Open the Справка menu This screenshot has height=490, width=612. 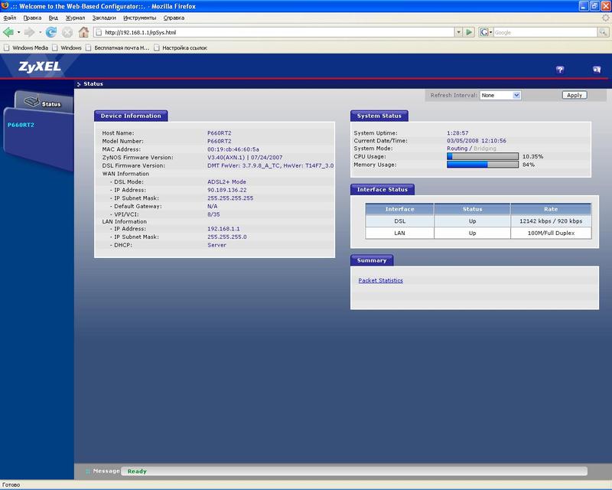point(174,18)
